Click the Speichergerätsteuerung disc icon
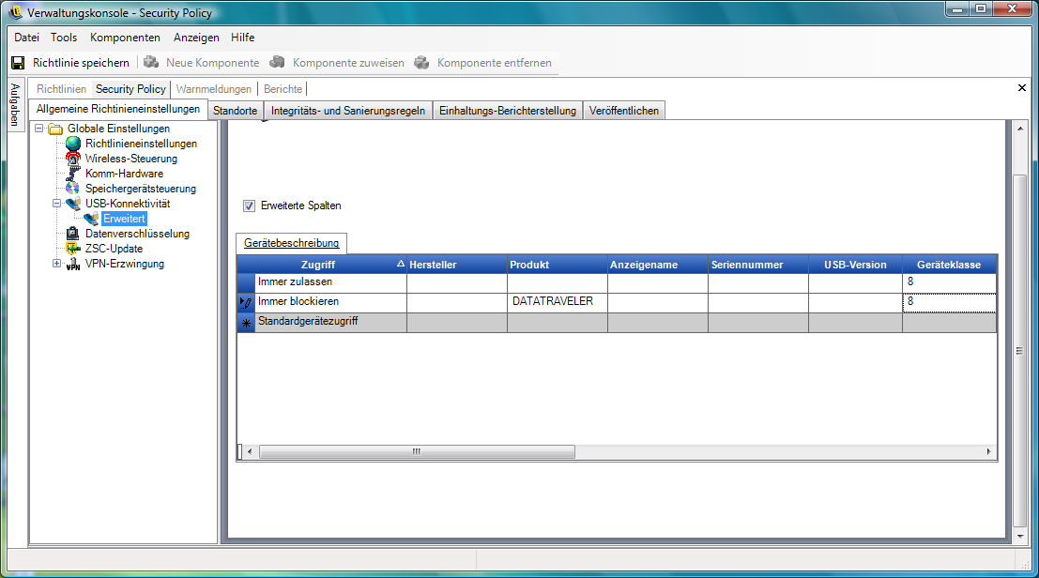 pyautogui.click(x=73, y=189)
